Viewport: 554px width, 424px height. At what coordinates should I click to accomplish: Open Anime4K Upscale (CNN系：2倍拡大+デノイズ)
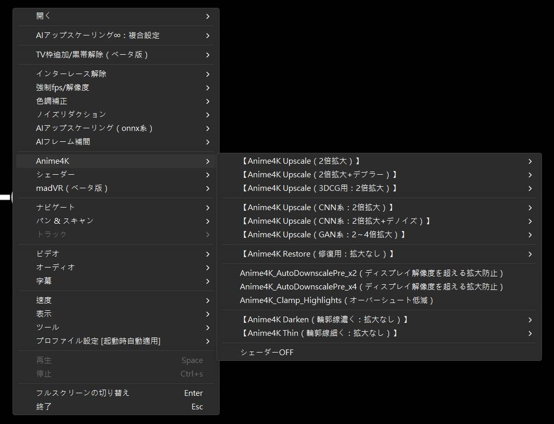(336, 221)
